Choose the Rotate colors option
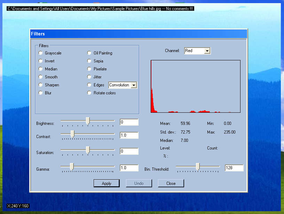Screen dimensions: 284x214 [x=89, y=93]
